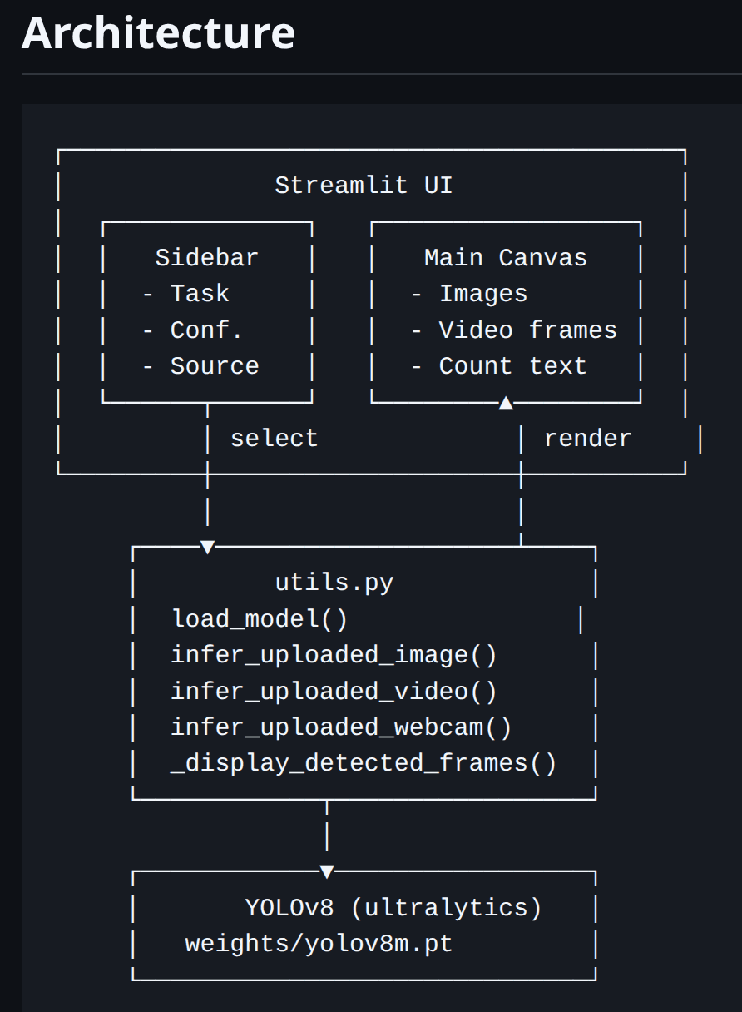Click the load_model() function text
The image size is (742, 1012).
pyautogui.click(x=260, y=619)
